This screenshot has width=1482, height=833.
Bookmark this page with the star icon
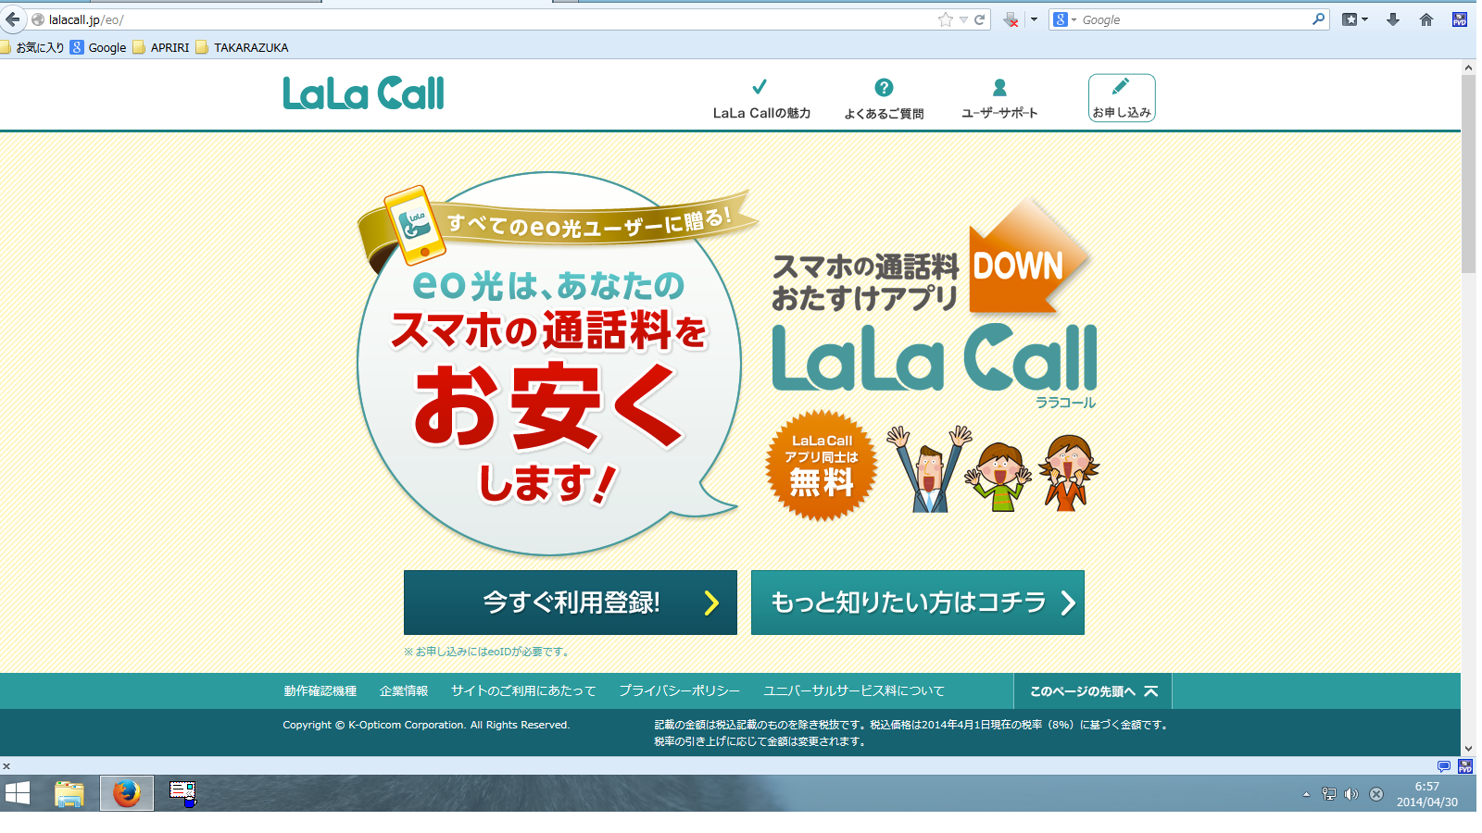click(x=945, y=19)
